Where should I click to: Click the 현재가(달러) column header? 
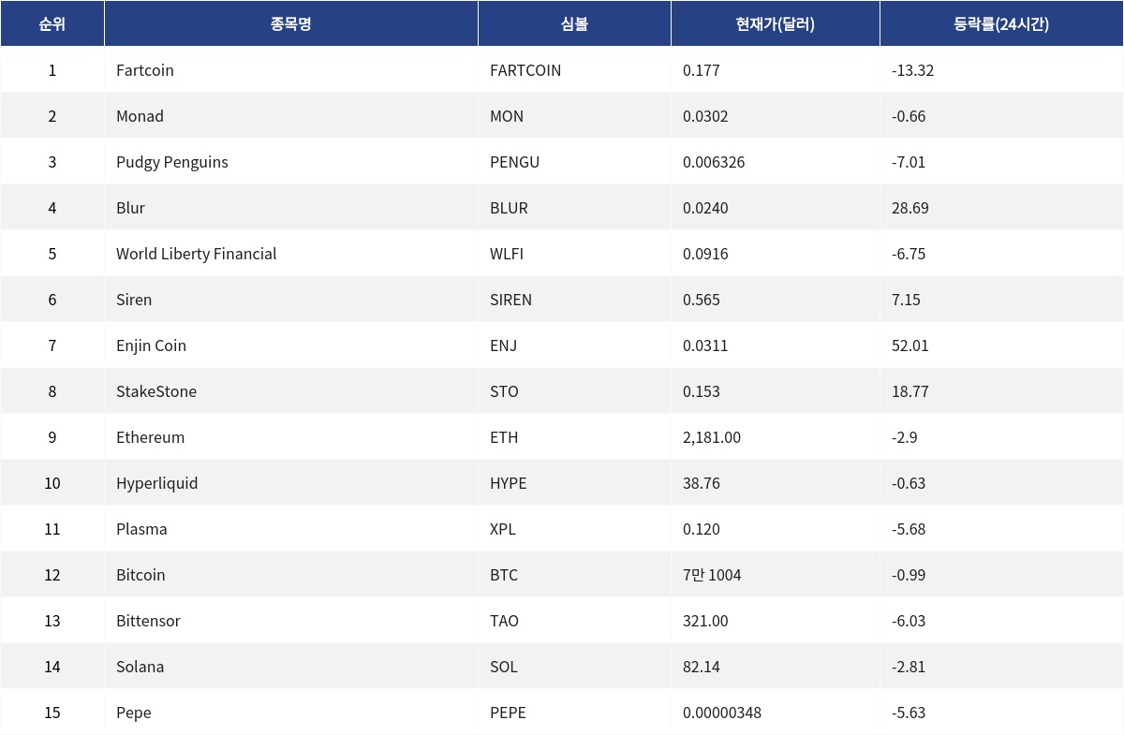[775, 24]
